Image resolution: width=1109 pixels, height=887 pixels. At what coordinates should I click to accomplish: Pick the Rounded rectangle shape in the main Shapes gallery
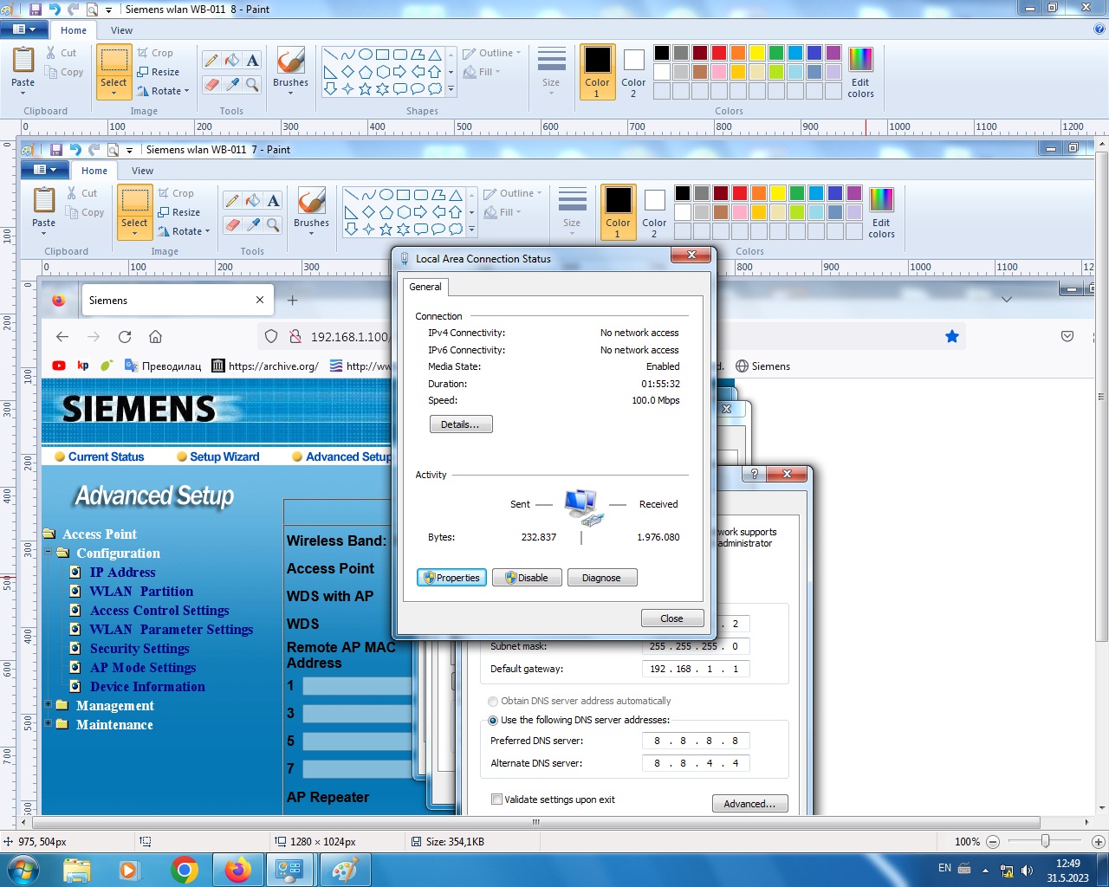(399, 55)
